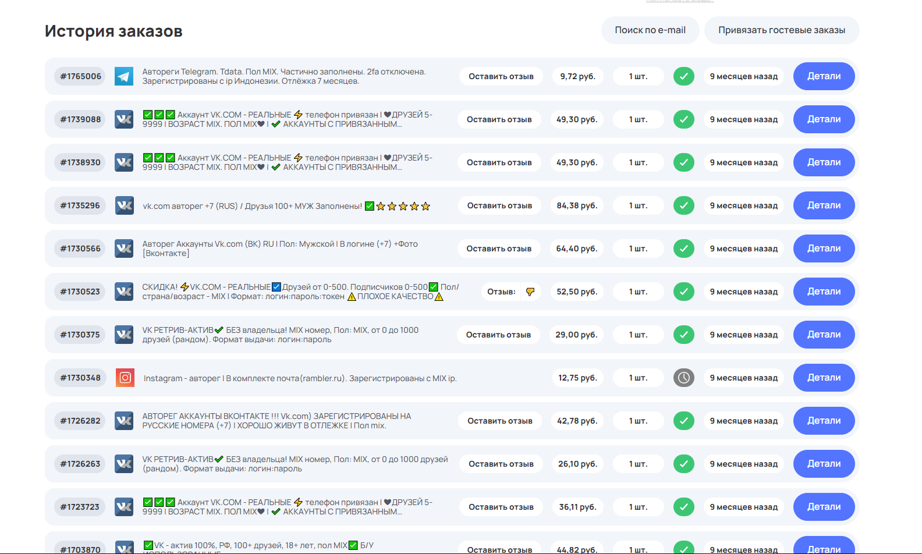Select the green checkmark on order #1738930
The width and height of the screenshot is (922, 554).
(x=684, y=162)
